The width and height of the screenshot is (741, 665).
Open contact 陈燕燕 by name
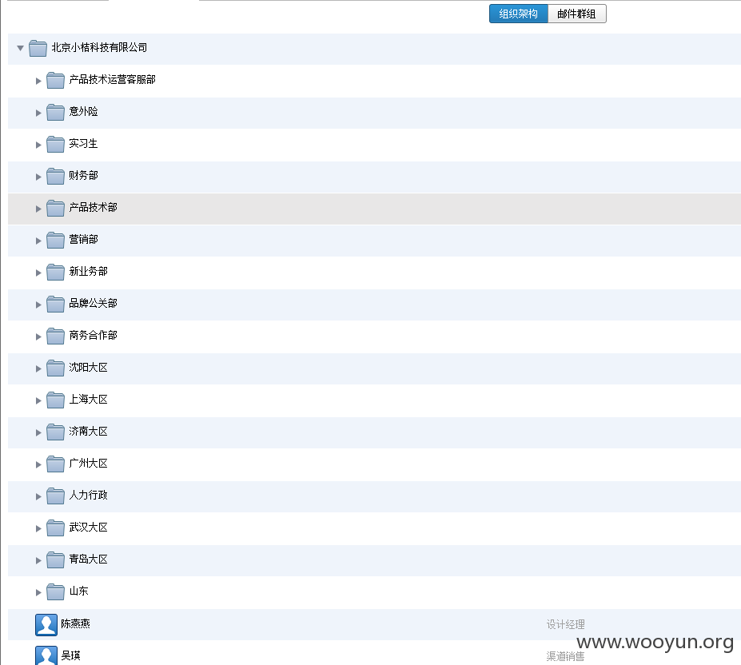coord(75,624)
